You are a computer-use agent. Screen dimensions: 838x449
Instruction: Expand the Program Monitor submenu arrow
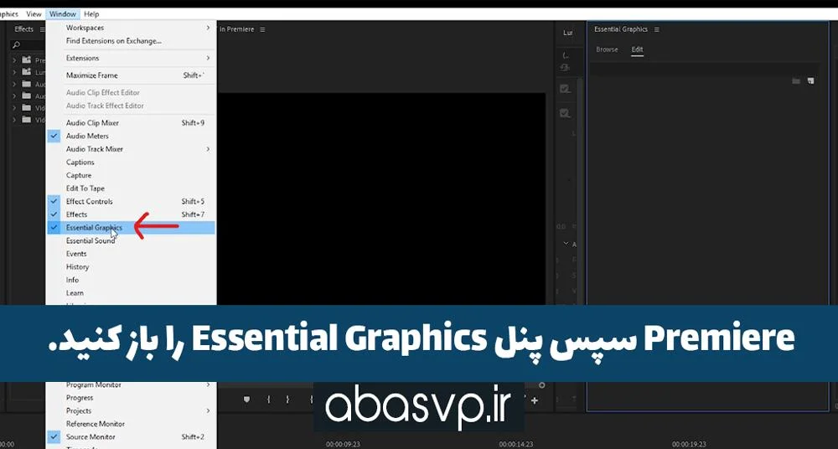pos(209,384)
